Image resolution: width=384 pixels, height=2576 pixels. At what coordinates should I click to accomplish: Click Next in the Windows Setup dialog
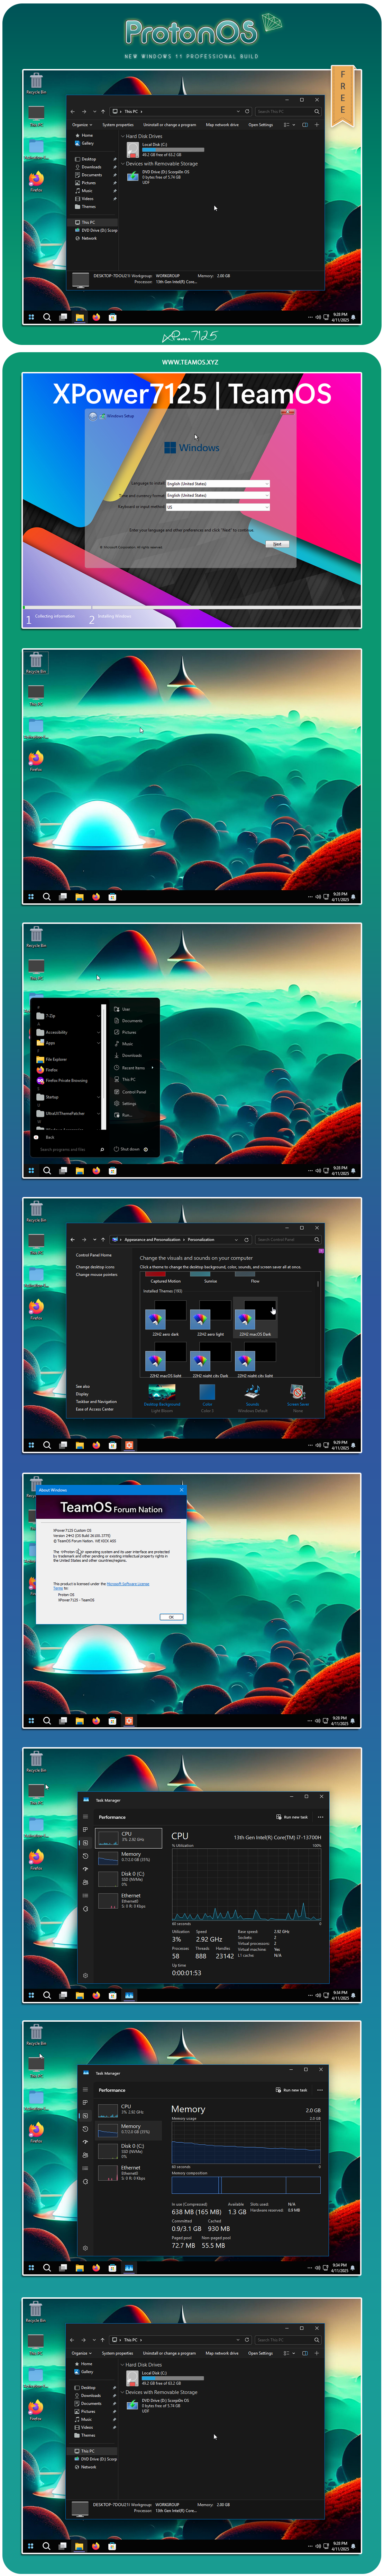click(277, 544)
